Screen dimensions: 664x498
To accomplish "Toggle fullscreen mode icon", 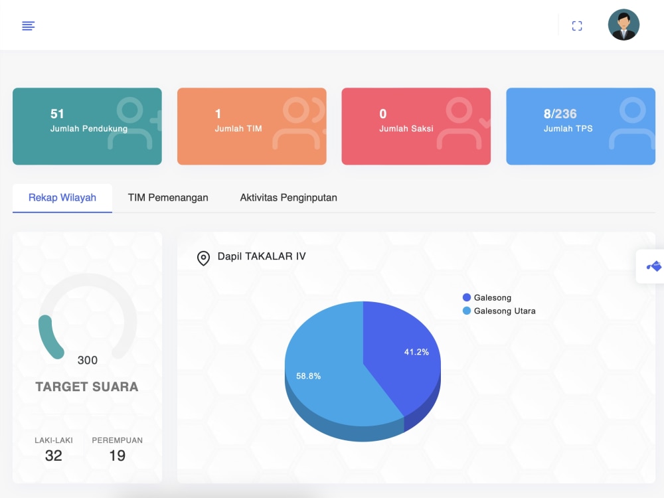I will click(x=577, y=26).
